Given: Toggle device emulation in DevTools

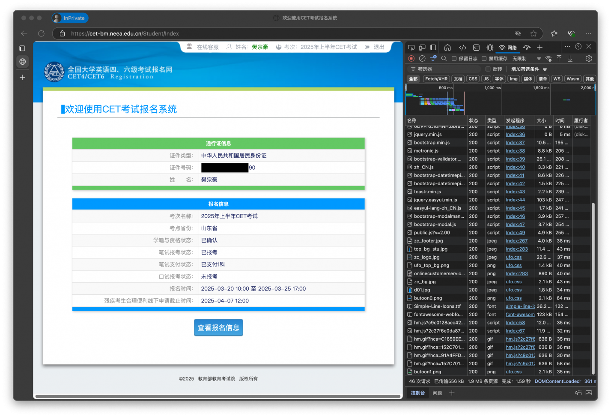Looking at the screenshot, I should pyautogui.click(x=422, y=48).
